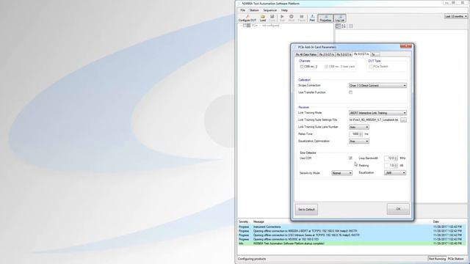
Task: Click the Configure DUT toolbar icon
Action: point(247,18)
